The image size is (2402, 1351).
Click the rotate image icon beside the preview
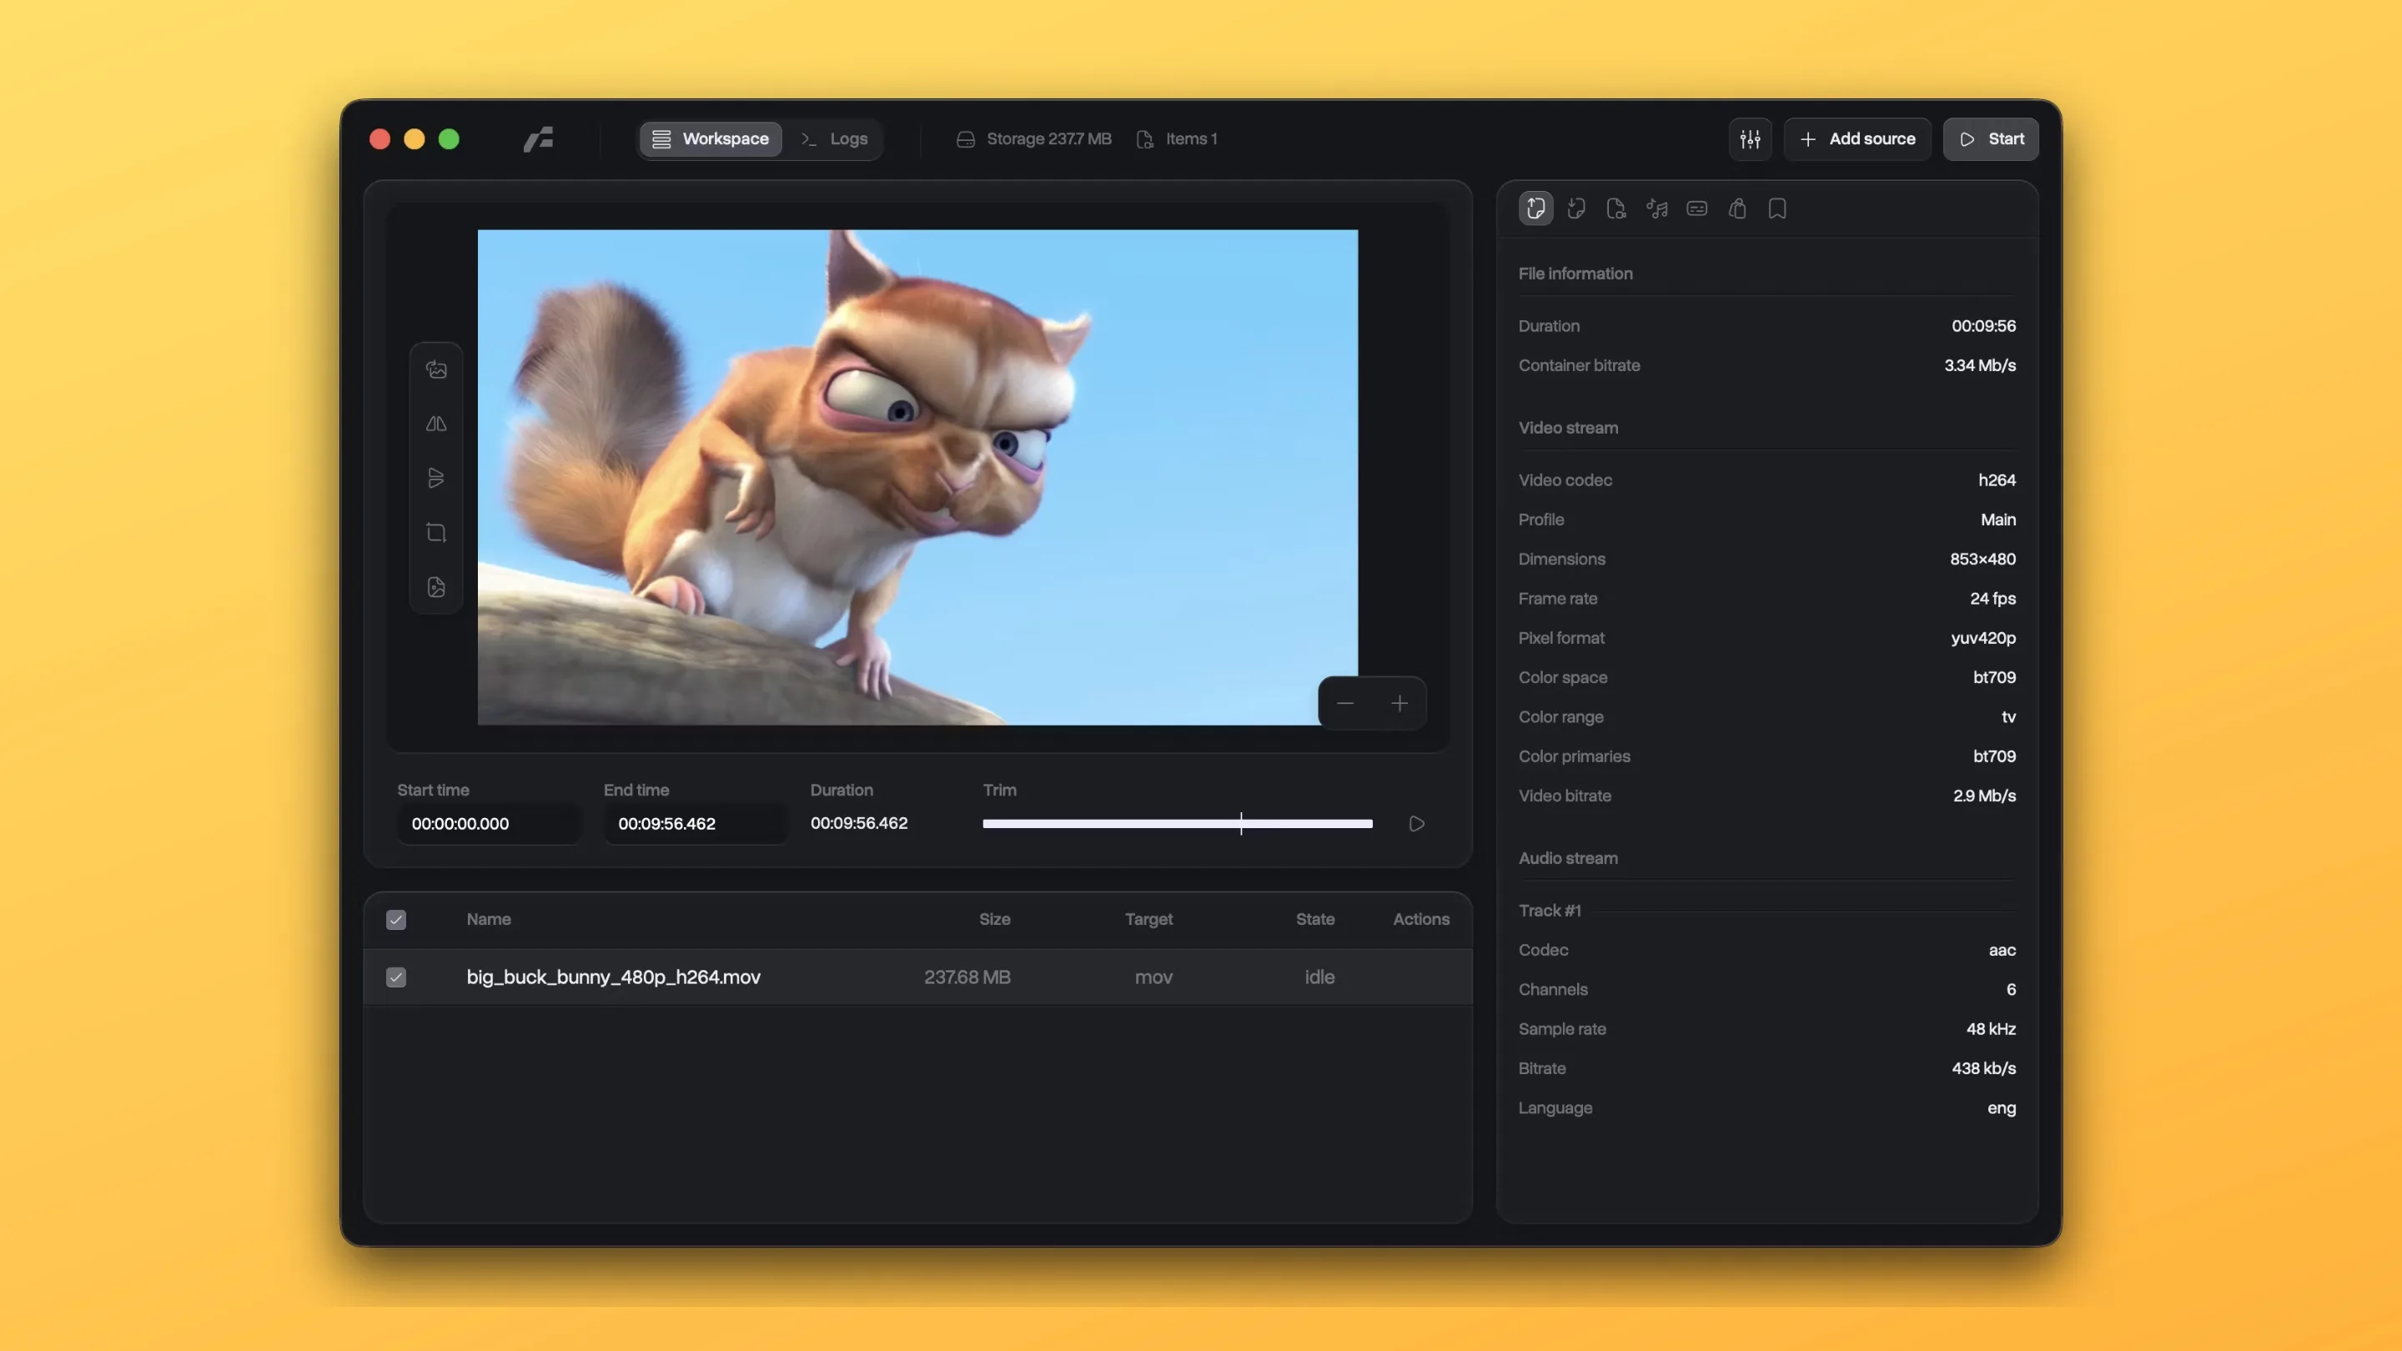point(436,370)
